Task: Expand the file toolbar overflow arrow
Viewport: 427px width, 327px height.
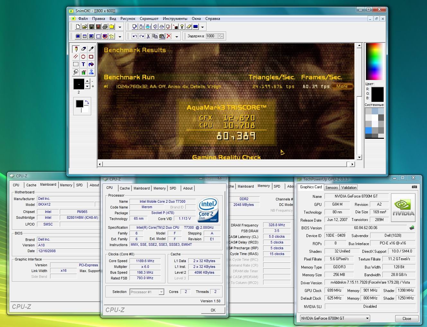Action: coord(120,27)
